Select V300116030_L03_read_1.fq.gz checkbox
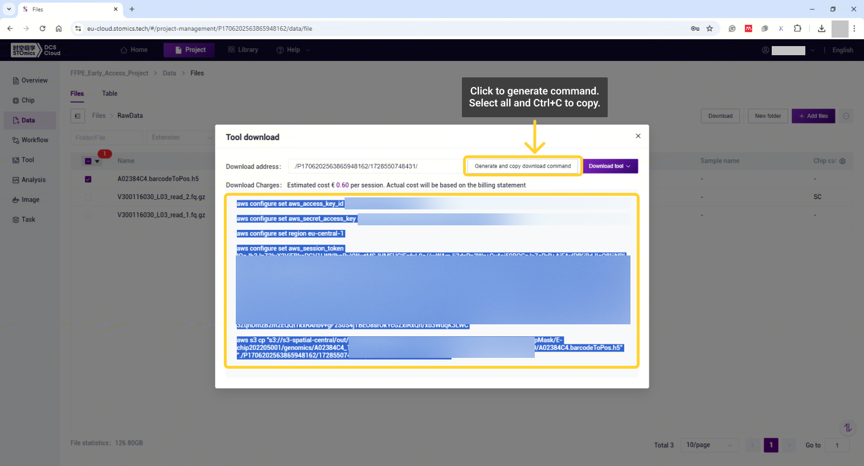This screenshot has height=466, width=864. pyautogui.click(x=88, y=216)
